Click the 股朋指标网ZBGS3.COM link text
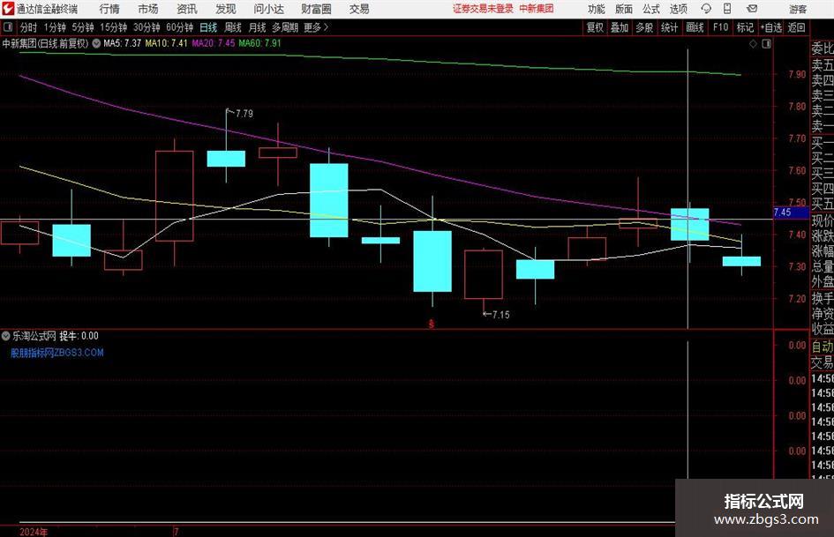This screenshot has width=834, height=537. pyautogui.click(x=56, y=353)
